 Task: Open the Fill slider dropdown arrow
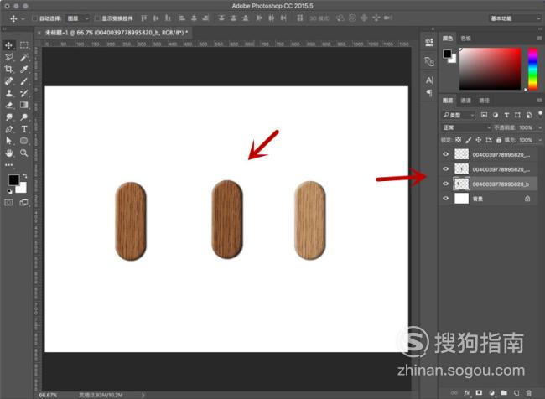tap(539, 140)
